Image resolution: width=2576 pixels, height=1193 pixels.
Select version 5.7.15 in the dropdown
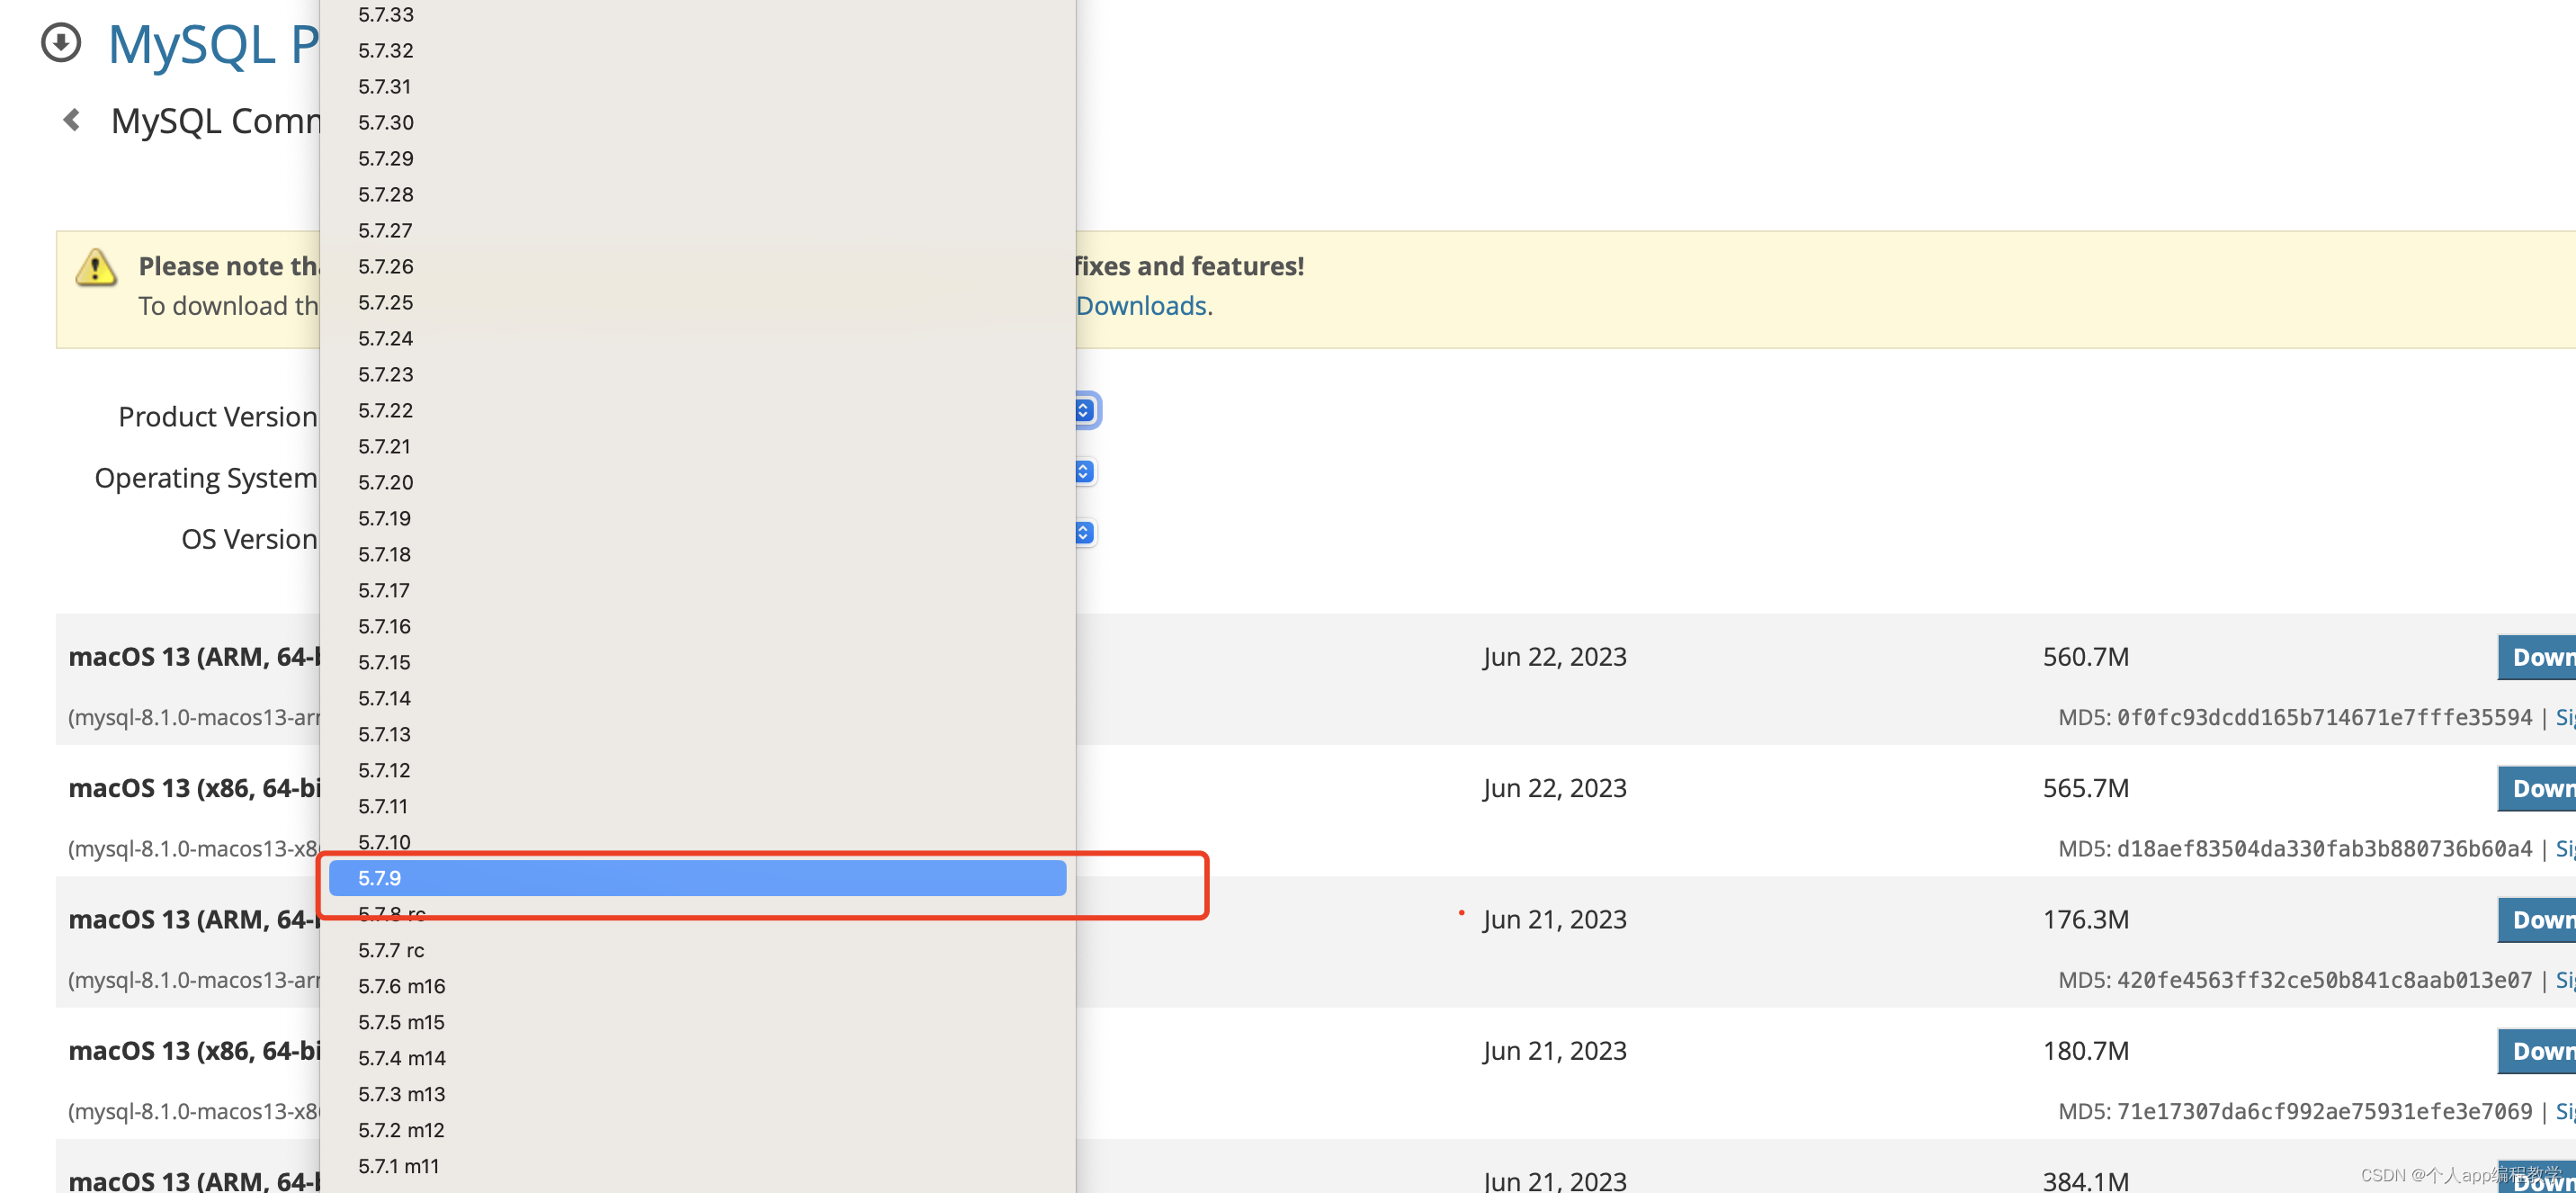point(385,662)
